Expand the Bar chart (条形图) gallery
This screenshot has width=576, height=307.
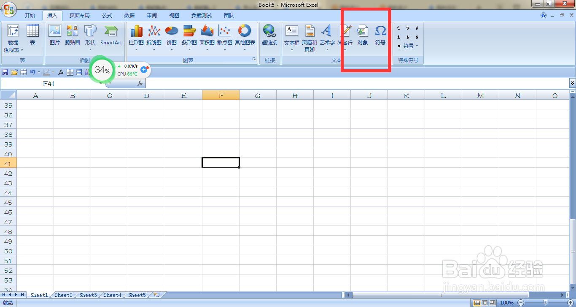189,38
